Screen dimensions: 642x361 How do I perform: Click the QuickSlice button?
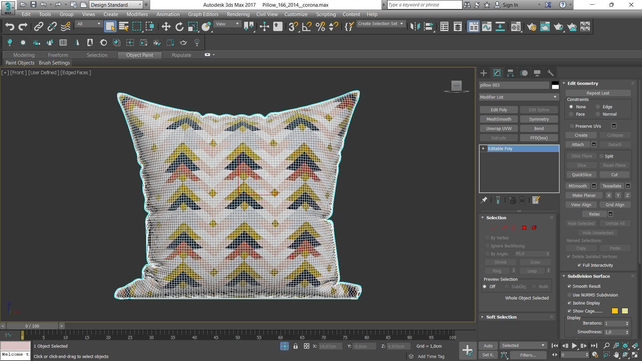point(581,175)
